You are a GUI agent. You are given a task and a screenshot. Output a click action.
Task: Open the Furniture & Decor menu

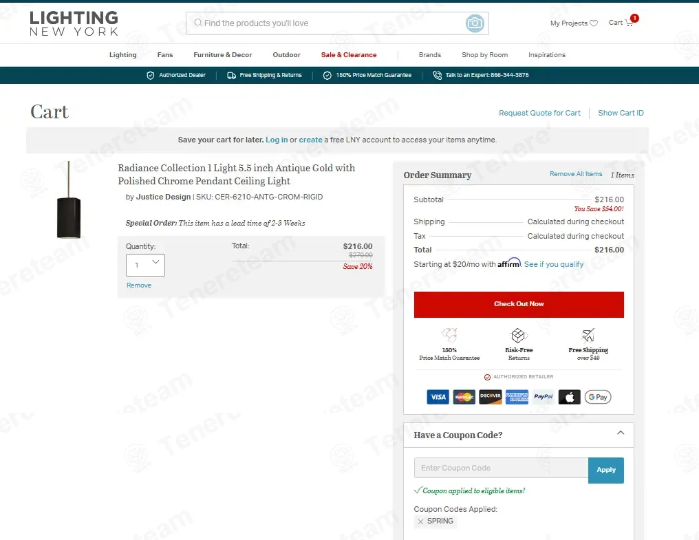point(222,55)
